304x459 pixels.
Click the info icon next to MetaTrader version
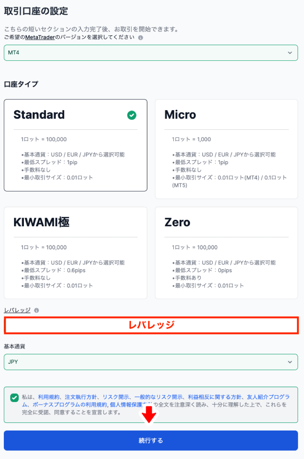coord(141,38)
